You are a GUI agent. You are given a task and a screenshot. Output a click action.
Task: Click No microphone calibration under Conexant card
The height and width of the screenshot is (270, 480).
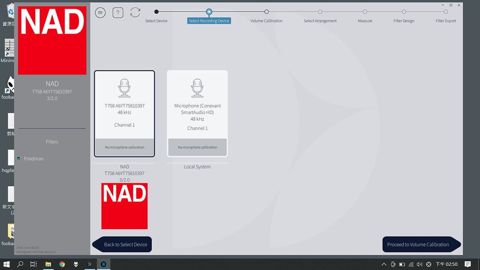pos(198,147)
